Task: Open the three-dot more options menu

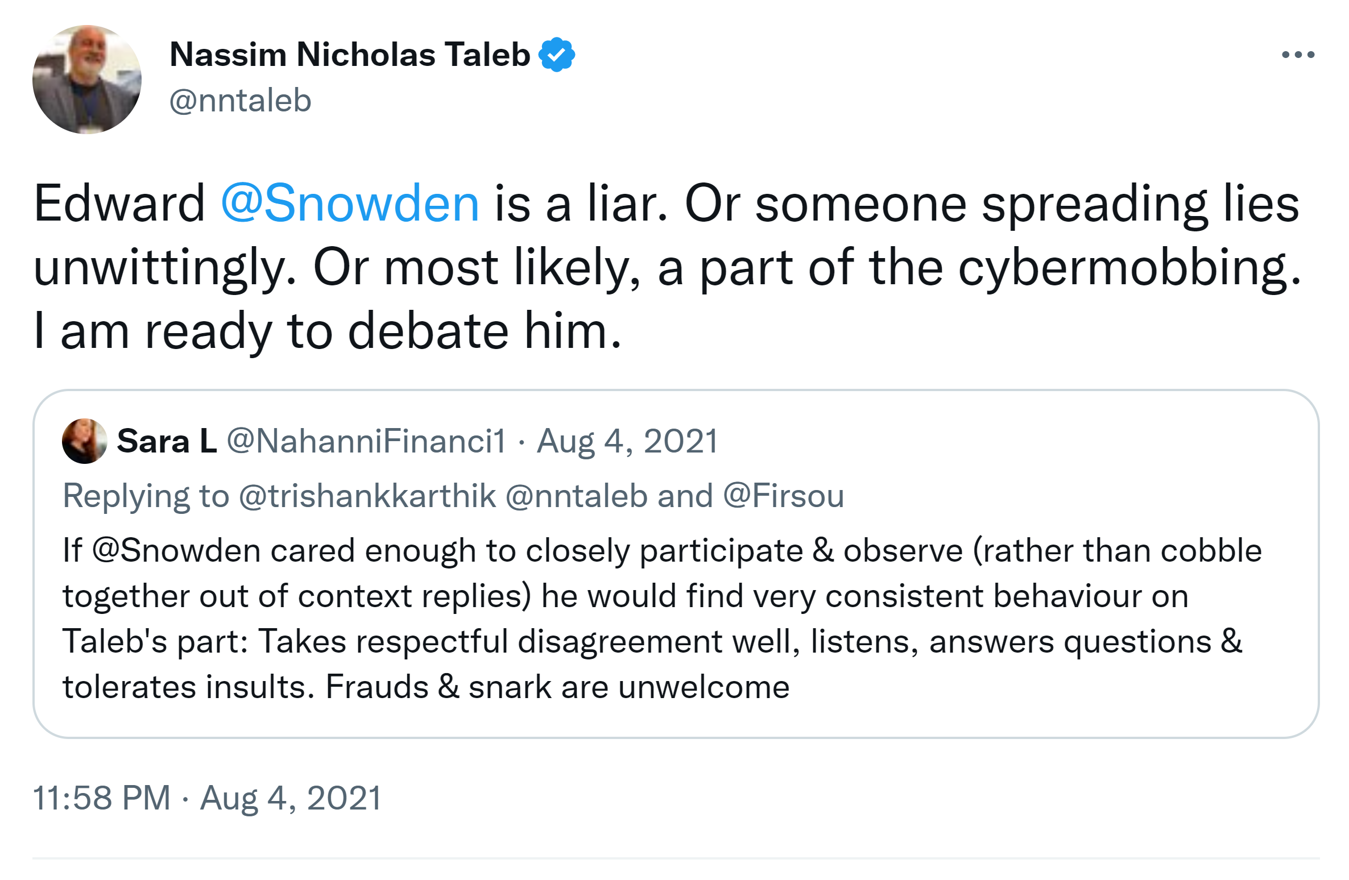Action: click(1298, 55)
